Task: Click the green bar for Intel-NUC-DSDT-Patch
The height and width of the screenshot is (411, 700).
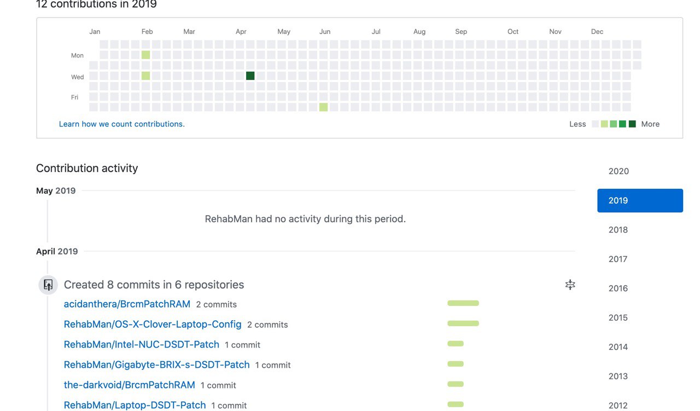Action: 456,344
